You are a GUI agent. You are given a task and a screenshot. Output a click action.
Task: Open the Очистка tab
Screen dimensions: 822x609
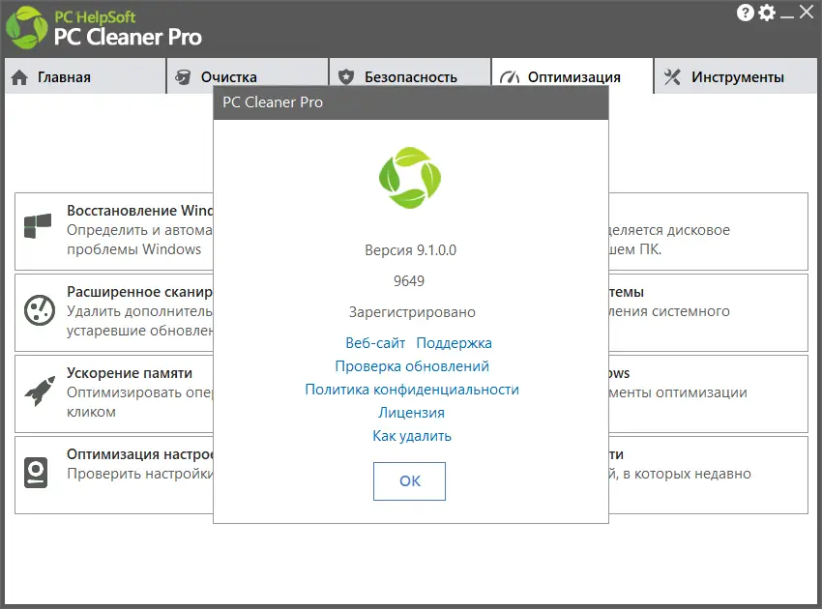coord(248,72)
